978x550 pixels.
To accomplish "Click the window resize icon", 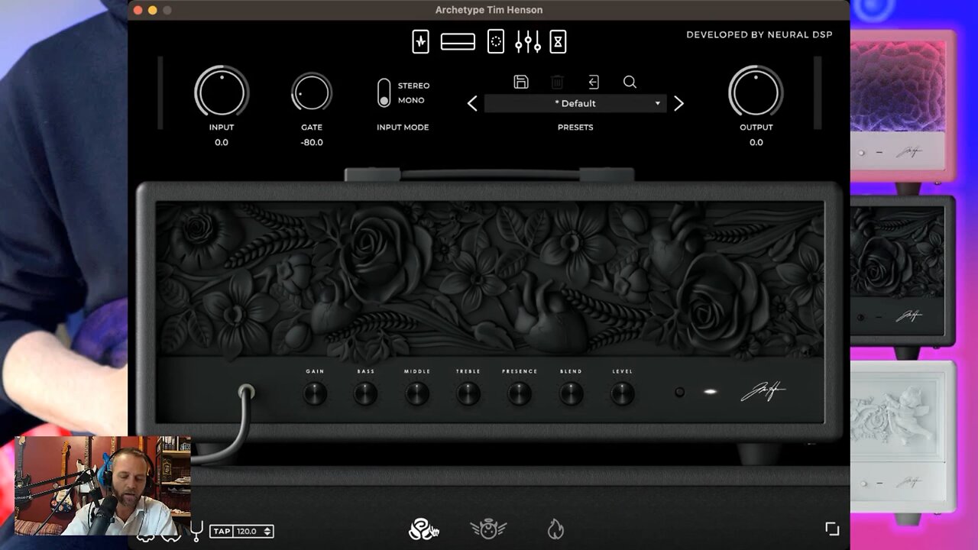I will pyautogui.click(x=832, y=529).
